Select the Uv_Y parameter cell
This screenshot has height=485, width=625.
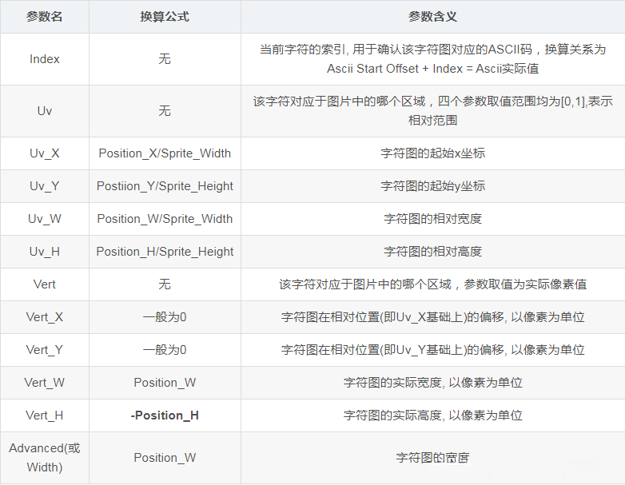[x=44, y=186]
